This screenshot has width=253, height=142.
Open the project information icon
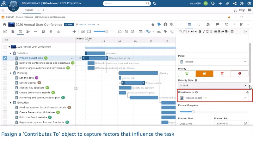(x=165, y=25)
